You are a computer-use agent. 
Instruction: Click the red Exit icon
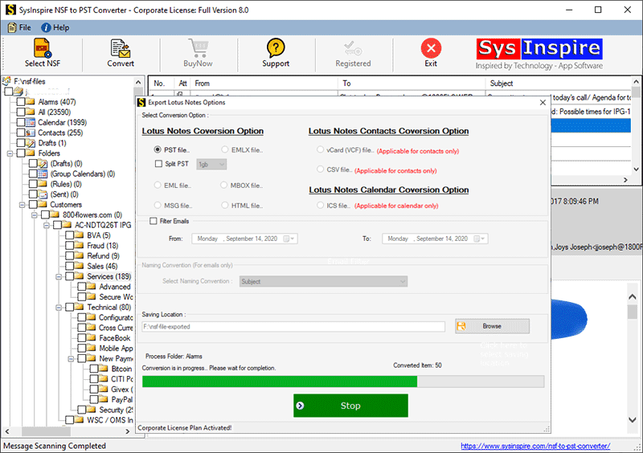(x=431, y=48)
